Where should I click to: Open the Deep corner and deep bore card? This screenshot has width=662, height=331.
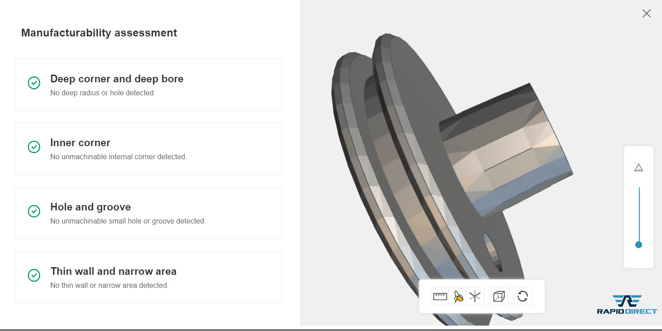148,85
